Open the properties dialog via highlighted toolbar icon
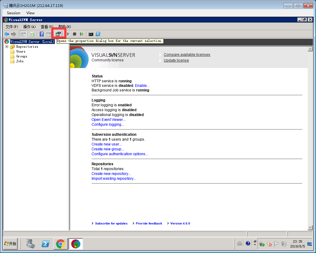 58,34
